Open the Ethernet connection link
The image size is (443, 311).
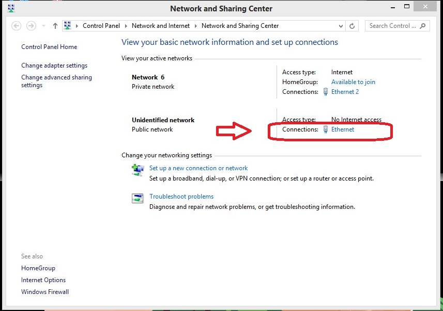coord(342,129)
